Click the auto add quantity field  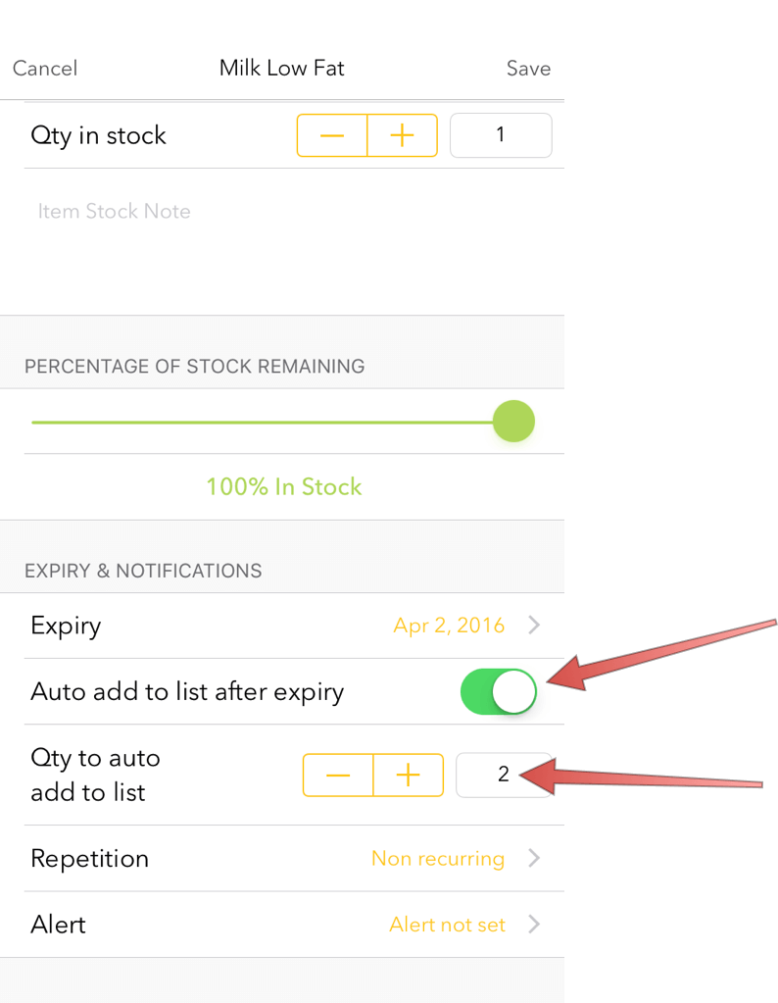504,775
